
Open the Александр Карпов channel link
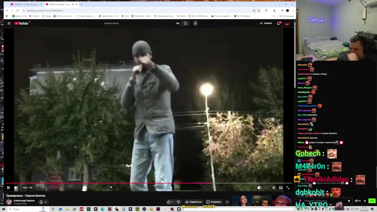24,201
